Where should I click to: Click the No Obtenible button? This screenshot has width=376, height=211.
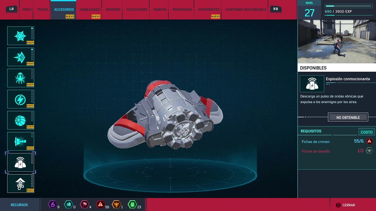click(x=348, y=117)
